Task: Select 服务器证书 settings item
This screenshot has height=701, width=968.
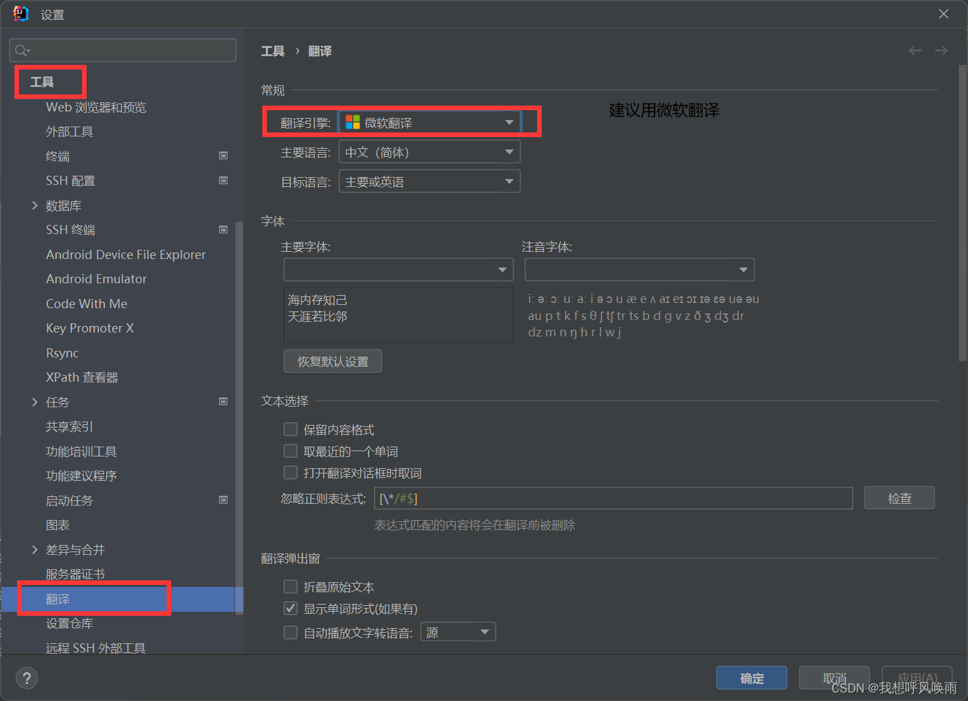Action: 75,574
